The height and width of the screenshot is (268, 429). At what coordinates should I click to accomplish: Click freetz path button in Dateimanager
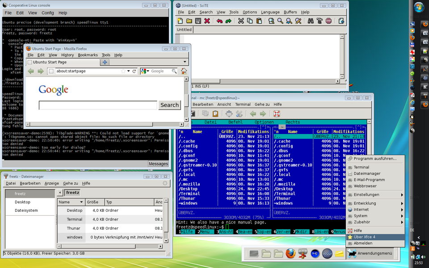point(72,193)
